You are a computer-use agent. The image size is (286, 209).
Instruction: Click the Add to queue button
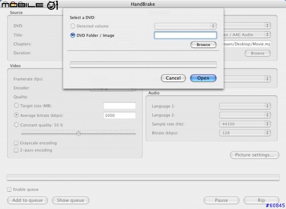click(x=27, y=200)
